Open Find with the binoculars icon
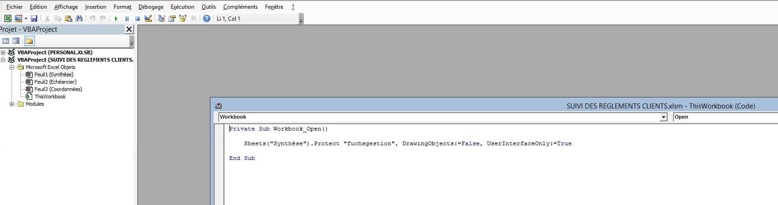The width and height of the screenshot is (778, 205). point(79,18)
